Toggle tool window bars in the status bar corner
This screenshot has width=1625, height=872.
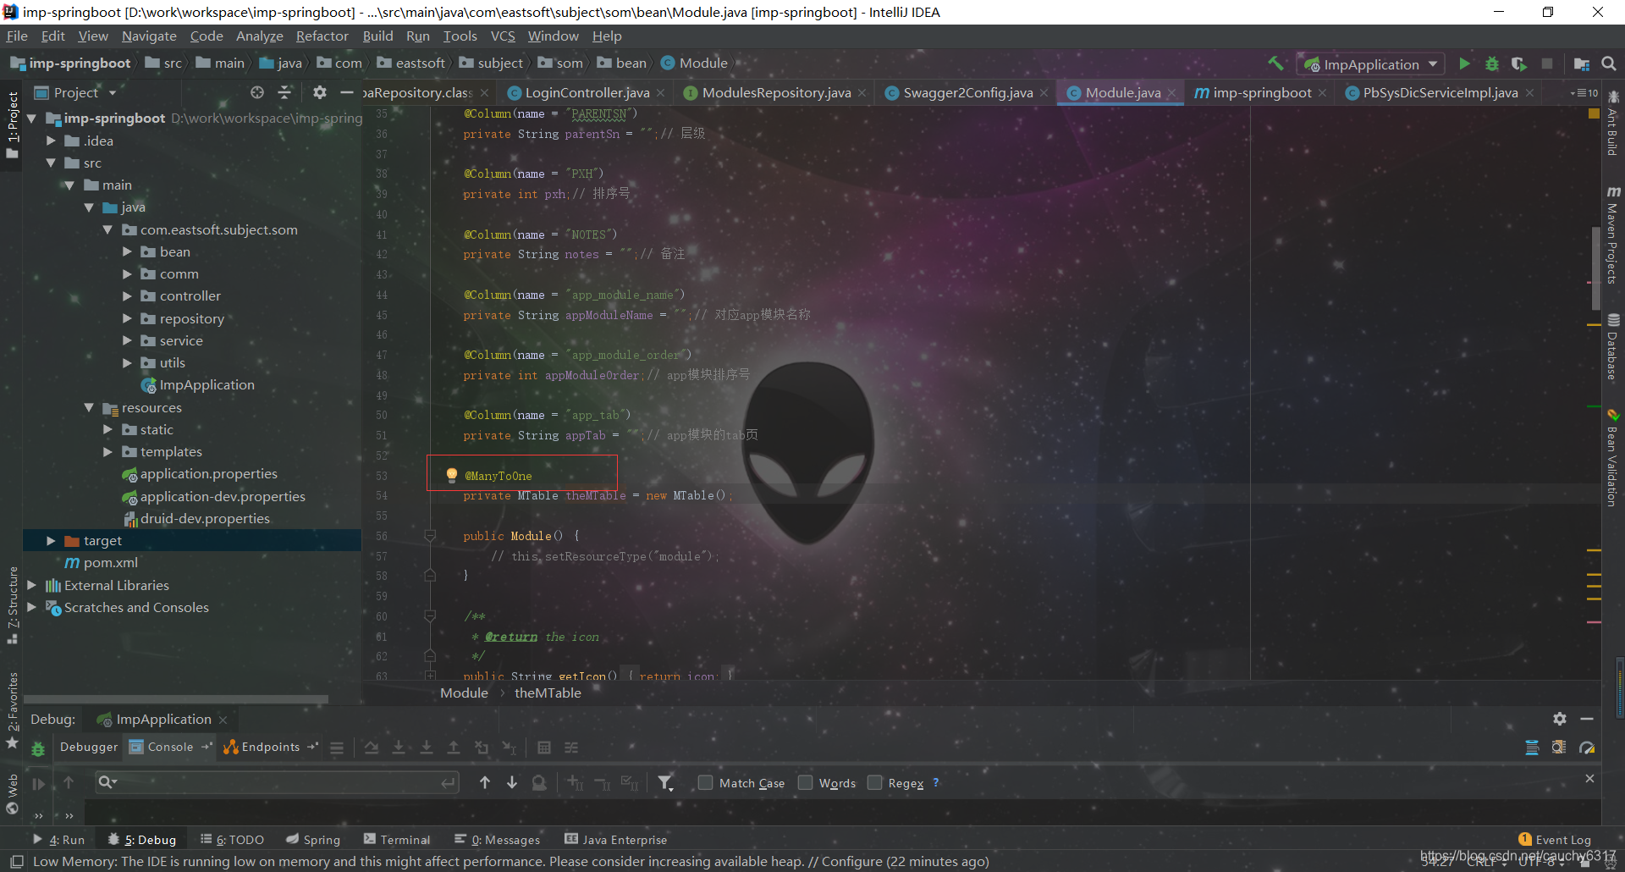[x=16, y=861]
